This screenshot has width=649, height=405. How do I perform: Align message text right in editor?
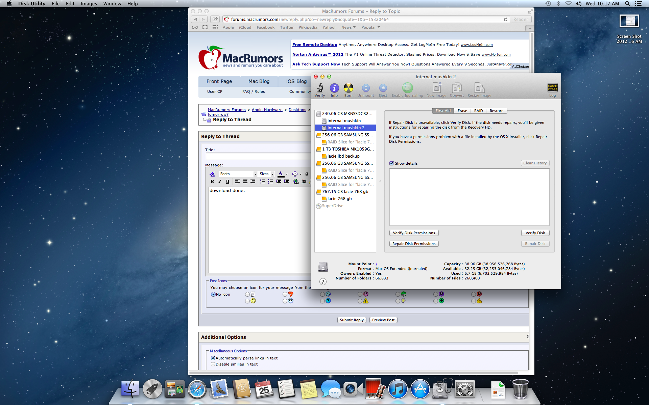253,182
